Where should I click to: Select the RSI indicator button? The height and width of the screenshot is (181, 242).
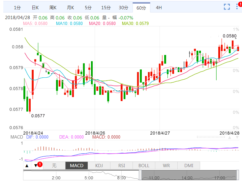(121, 166)
